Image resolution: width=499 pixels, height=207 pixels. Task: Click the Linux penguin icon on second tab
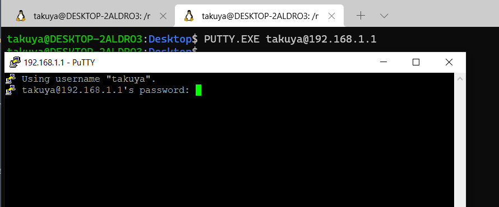click(x=189, y=16)
